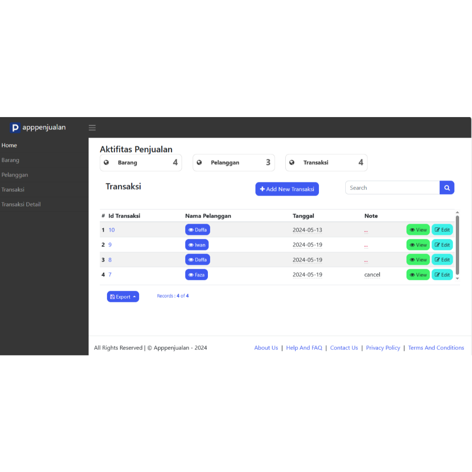The height and width of the screenshot is (472, 472).
Task: Edit transaction 10 with the Edit button
Action: tap(442, 230)
